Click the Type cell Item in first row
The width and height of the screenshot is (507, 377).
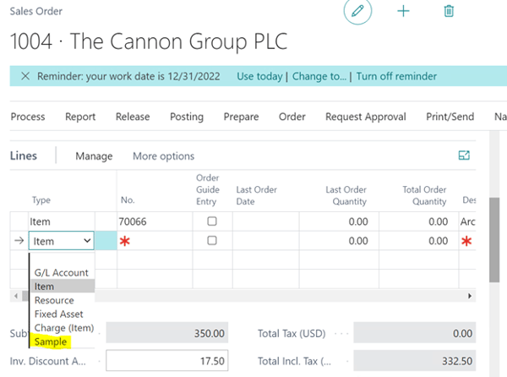tap(62, 221)
